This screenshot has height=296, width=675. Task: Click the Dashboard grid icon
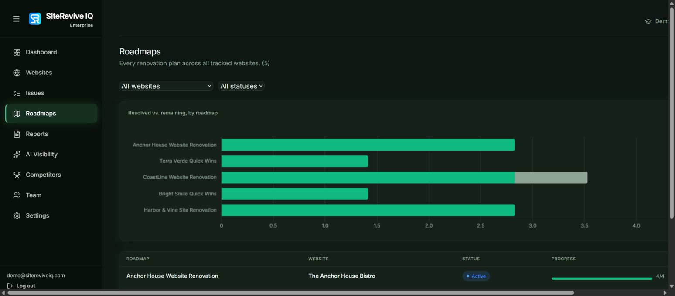click(x=17, y=52)
